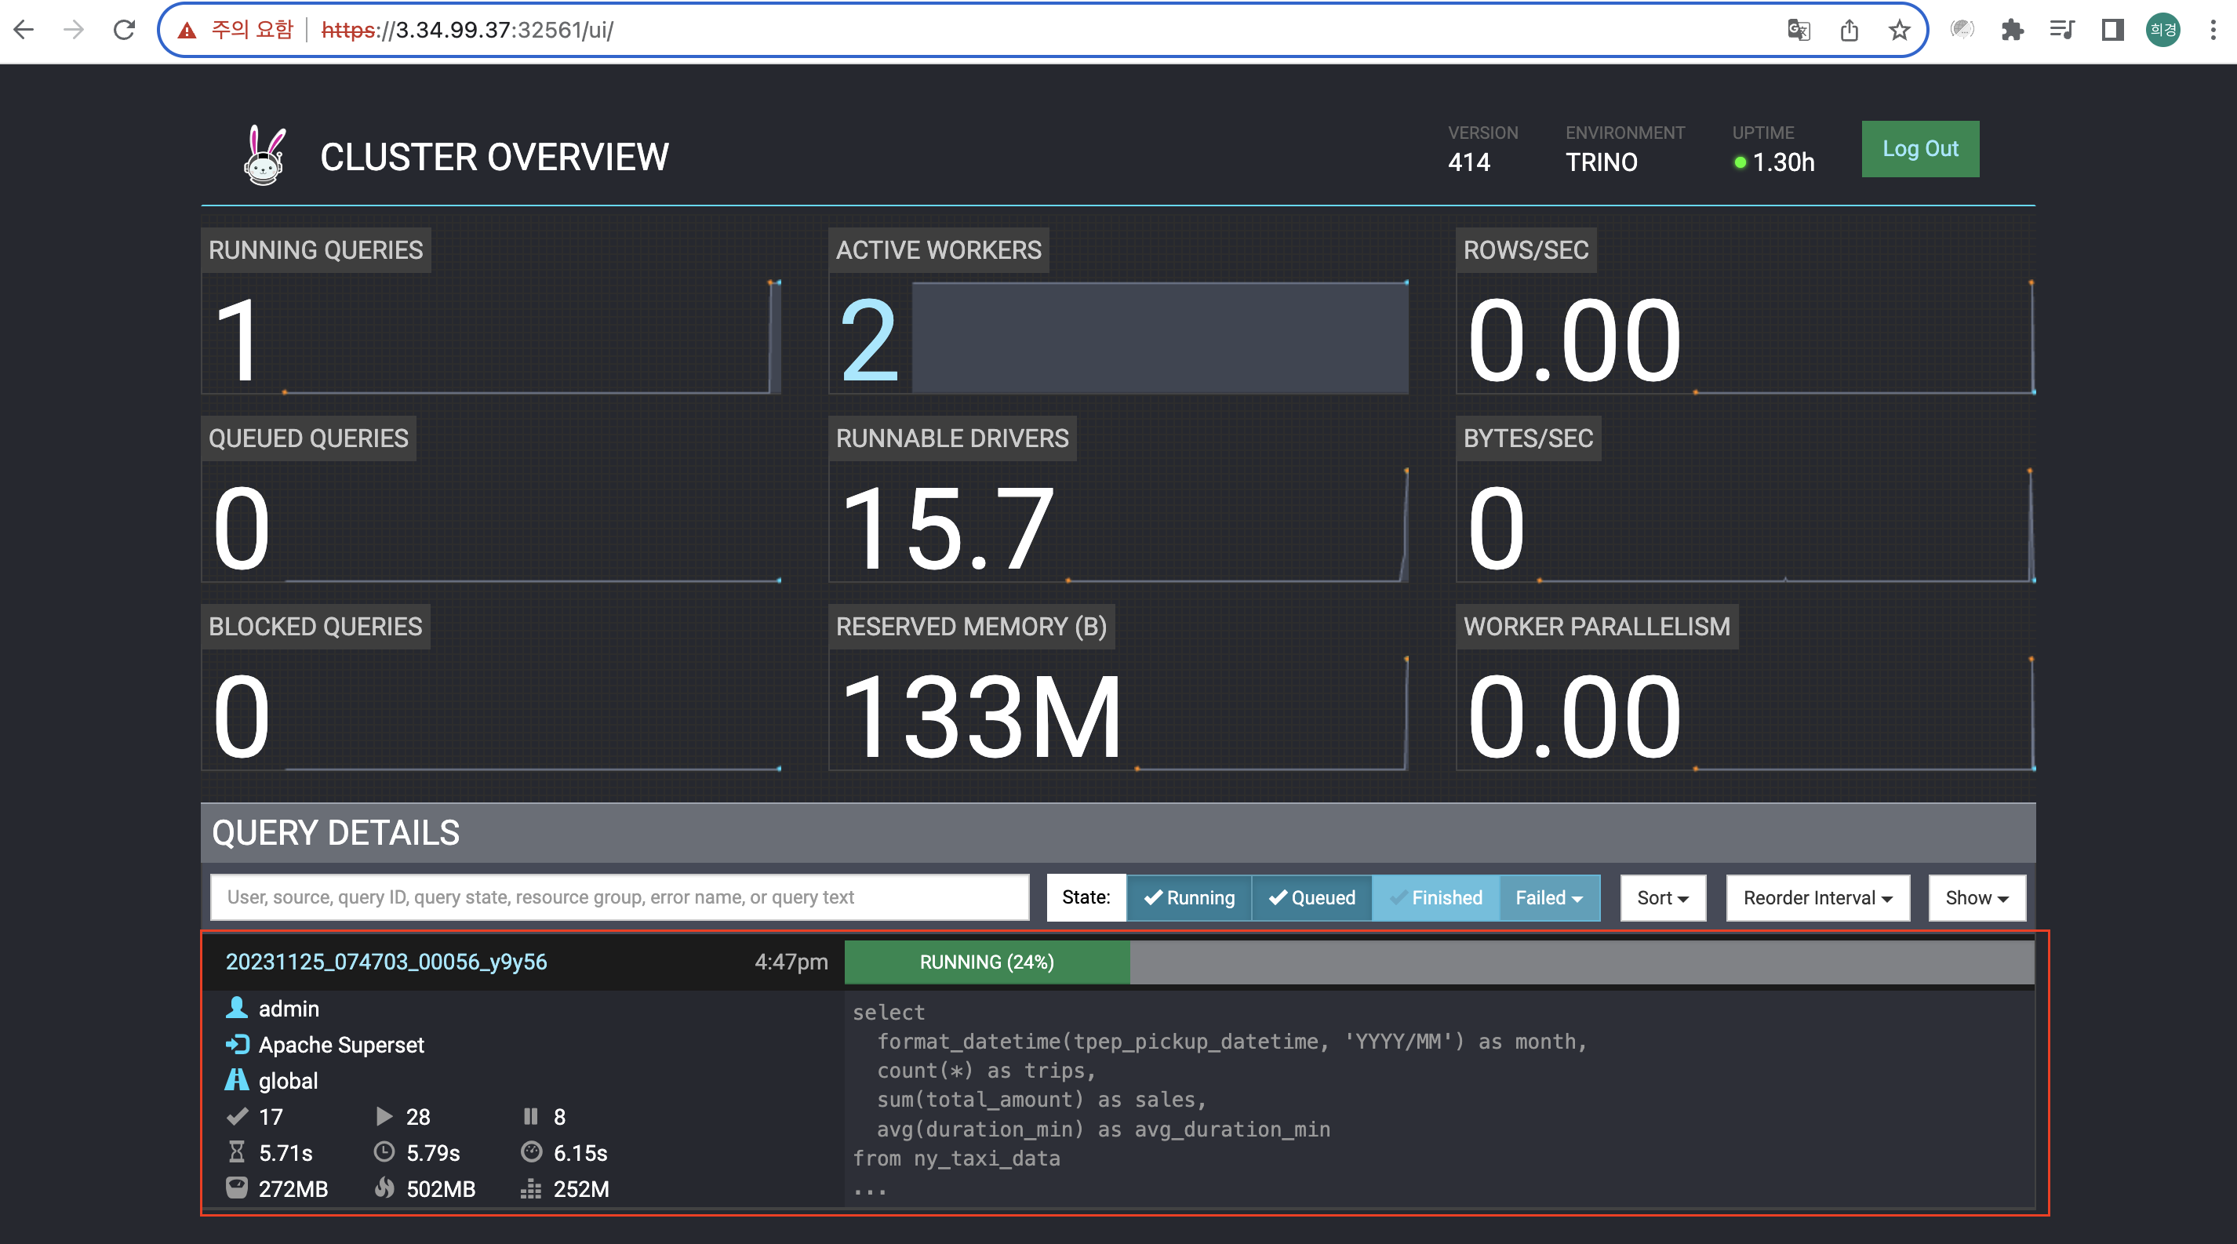Screen dimensions: 2237x1244
Task: Expand the Failed filter dropdown
Action: pyautogui.click(x=1548, y=897)
